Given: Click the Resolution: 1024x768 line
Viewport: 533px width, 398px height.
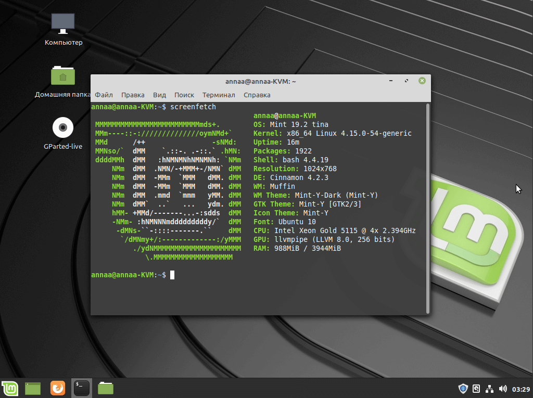Looking at the screenshot, I should (x=295, y=169).
